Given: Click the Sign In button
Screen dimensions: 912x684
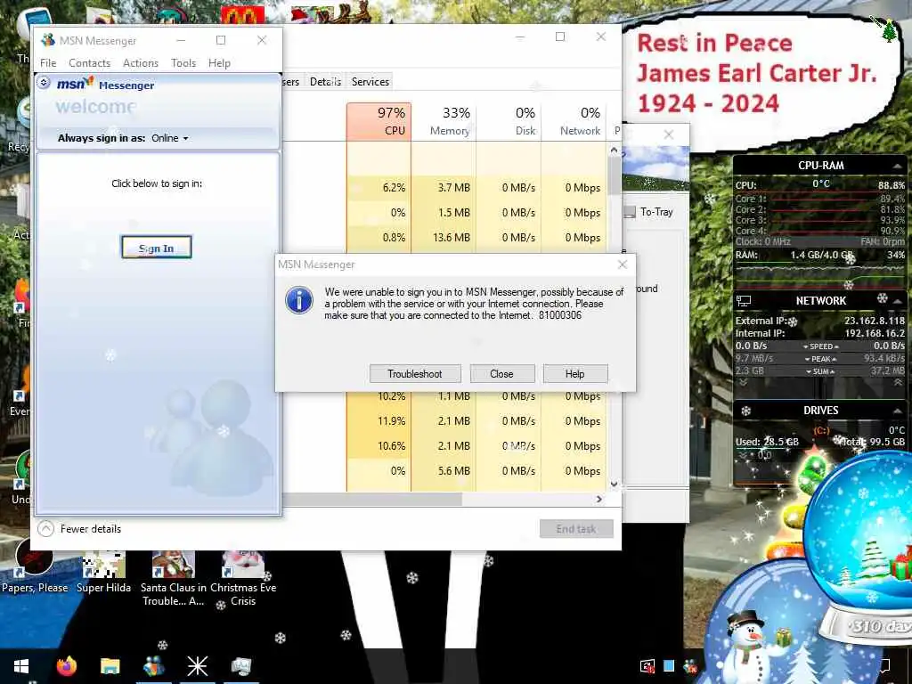Looking at the screenshot, I should pyautogui.click(x=157, y=248).
